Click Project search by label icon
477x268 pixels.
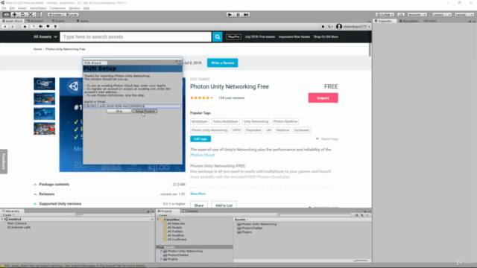(362, 215)
